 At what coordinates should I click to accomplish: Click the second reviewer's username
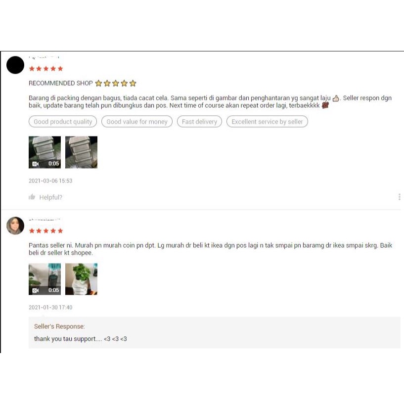45,220
